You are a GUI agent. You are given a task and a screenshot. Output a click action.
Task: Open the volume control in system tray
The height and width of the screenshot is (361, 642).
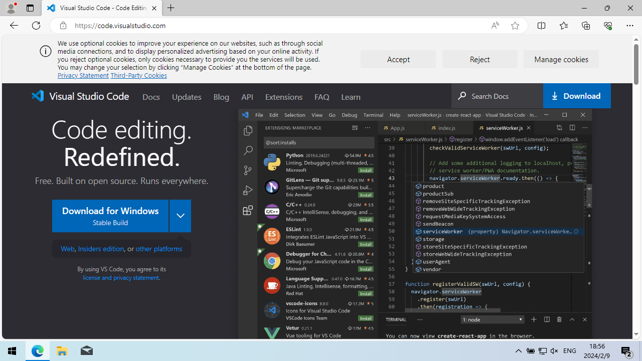point(554,351)
